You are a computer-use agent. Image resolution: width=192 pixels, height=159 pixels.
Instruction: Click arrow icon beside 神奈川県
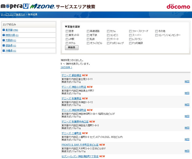click(4, 35)
